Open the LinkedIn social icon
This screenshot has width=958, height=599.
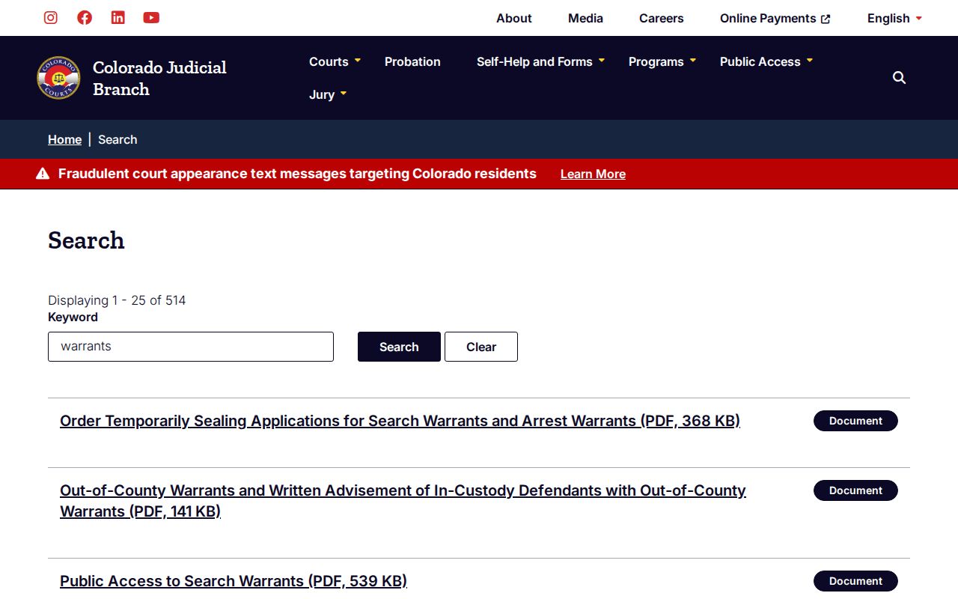point(118,18)
